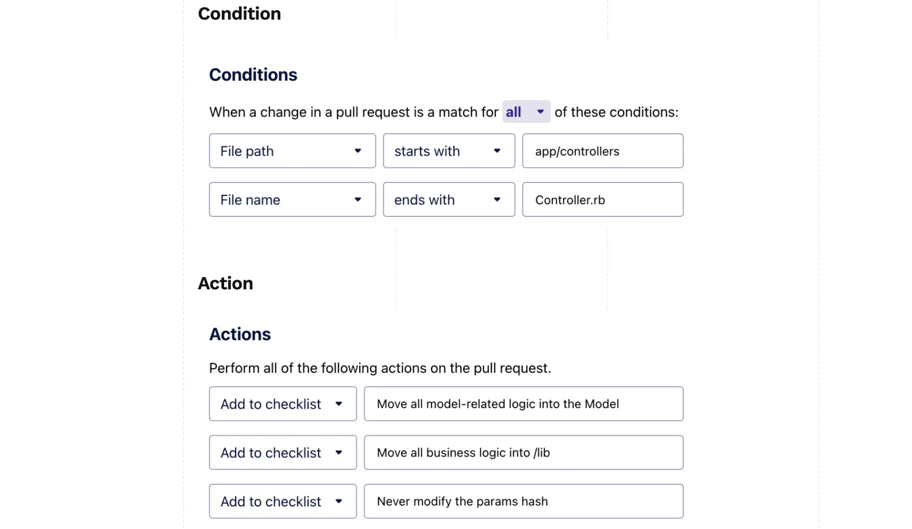Open Add to checklist dropdown for business logic
Screen dimensions: 912x529
tap(282, 453)
